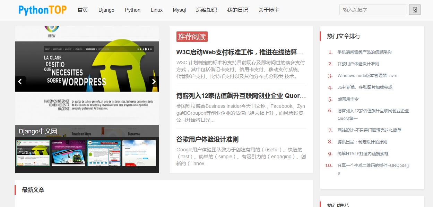Select the fourth blue sky slide thumbnail
Viewport: 433px width, 207px height.
click(139, 153)
